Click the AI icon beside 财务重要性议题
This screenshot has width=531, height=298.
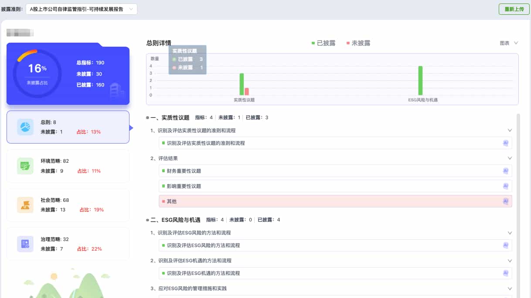506,171
